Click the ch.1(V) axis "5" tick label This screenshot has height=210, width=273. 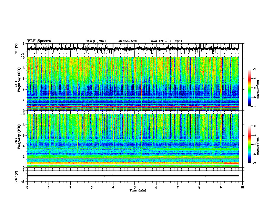pyautogui.click(x=23, y=44)
